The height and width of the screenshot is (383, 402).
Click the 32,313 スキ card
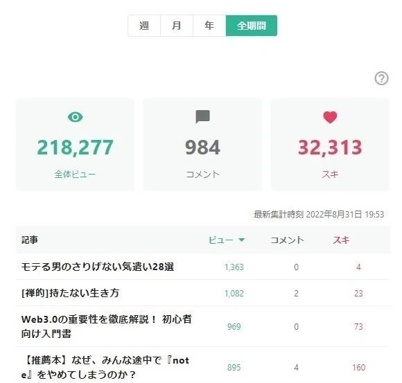[x=330, y=145]
